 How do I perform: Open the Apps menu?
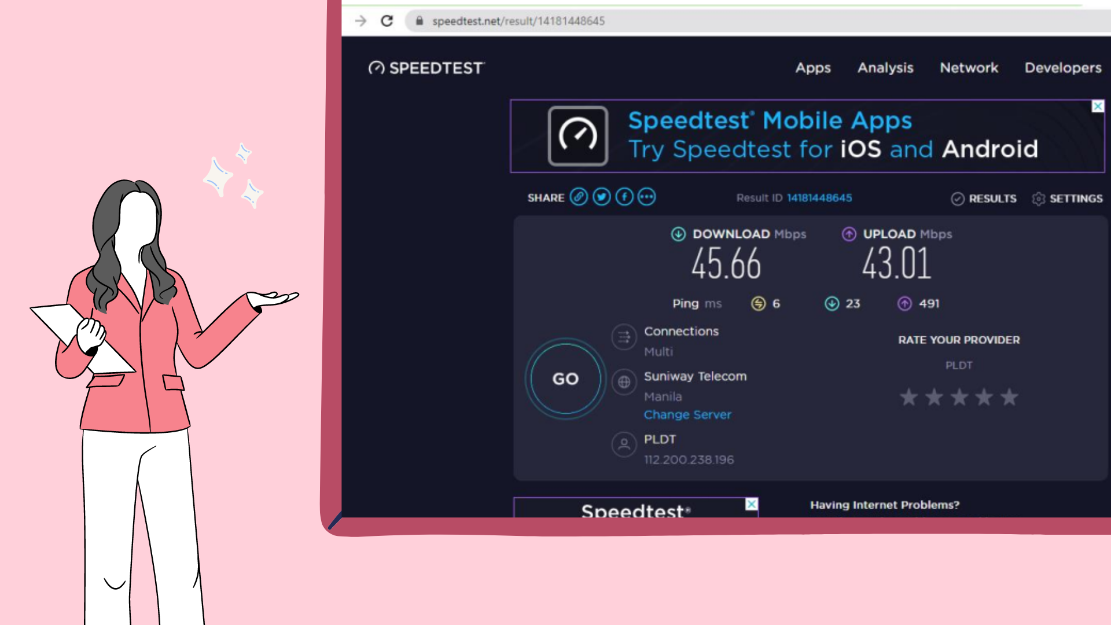pos(813,68)
